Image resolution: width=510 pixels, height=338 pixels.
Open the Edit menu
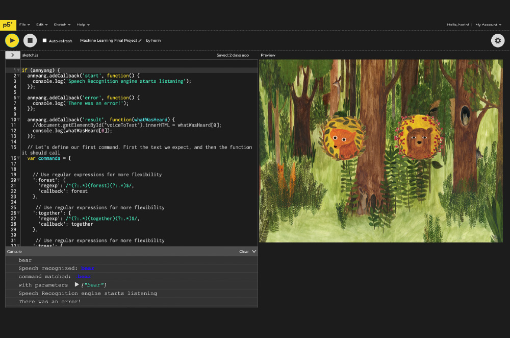pos(42,25)
